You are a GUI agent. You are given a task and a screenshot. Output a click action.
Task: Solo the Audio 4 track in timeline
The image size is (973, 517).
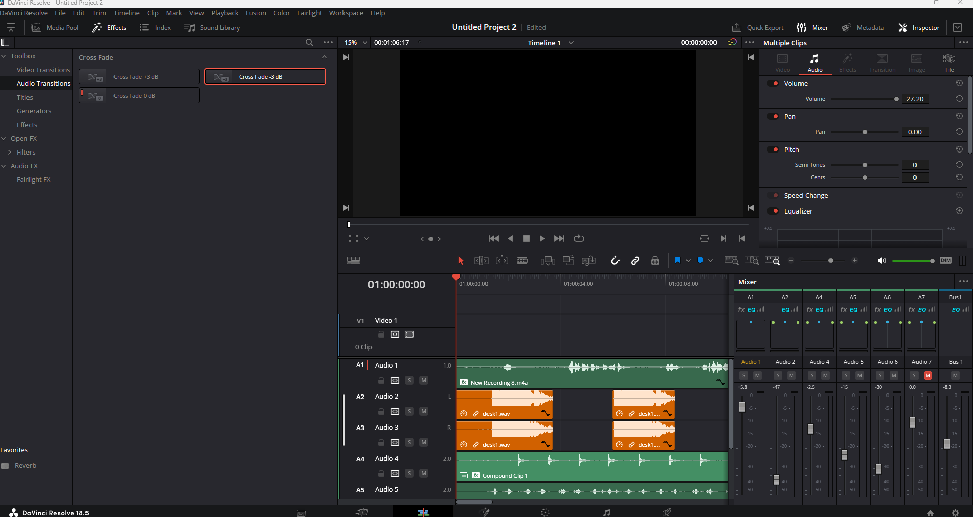point(409,473)
